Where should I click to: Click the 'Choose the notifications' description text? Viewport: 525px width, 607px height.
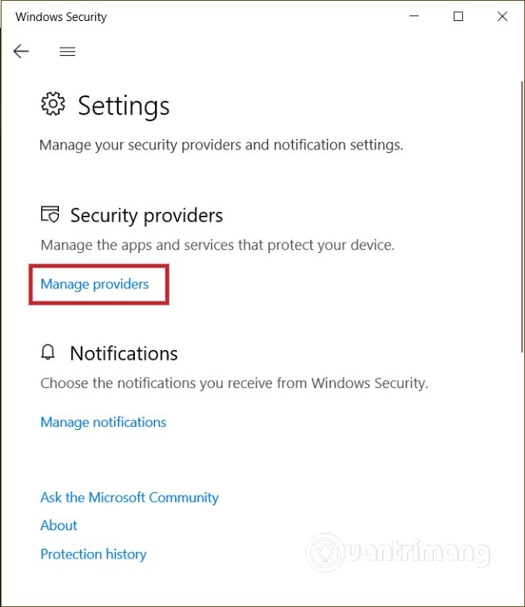pyautogui.click(x=234, y=383)
